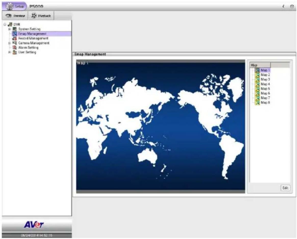Image resolution: width=297 pixels, height=239 pixels.
Task: Select Map 2 in the map list
Action: click(265, 75)
